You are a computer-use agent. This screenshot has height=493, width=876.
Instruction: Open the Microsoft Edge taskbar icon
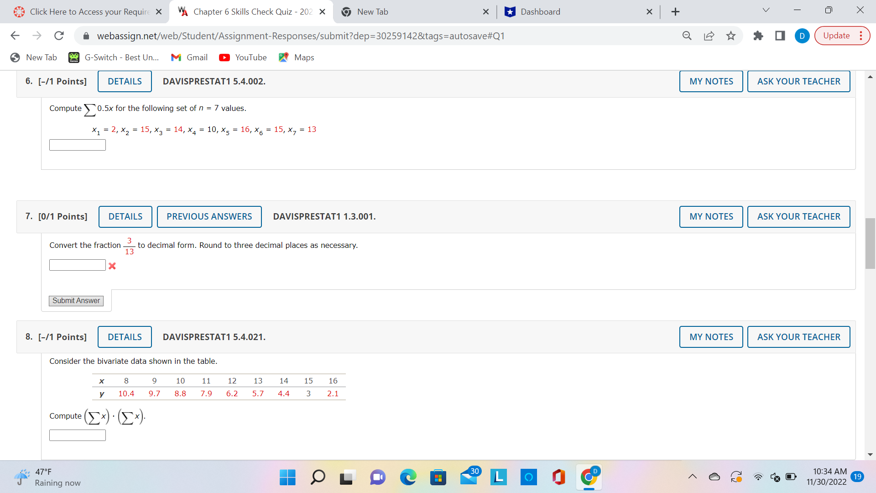pos(408,477)
